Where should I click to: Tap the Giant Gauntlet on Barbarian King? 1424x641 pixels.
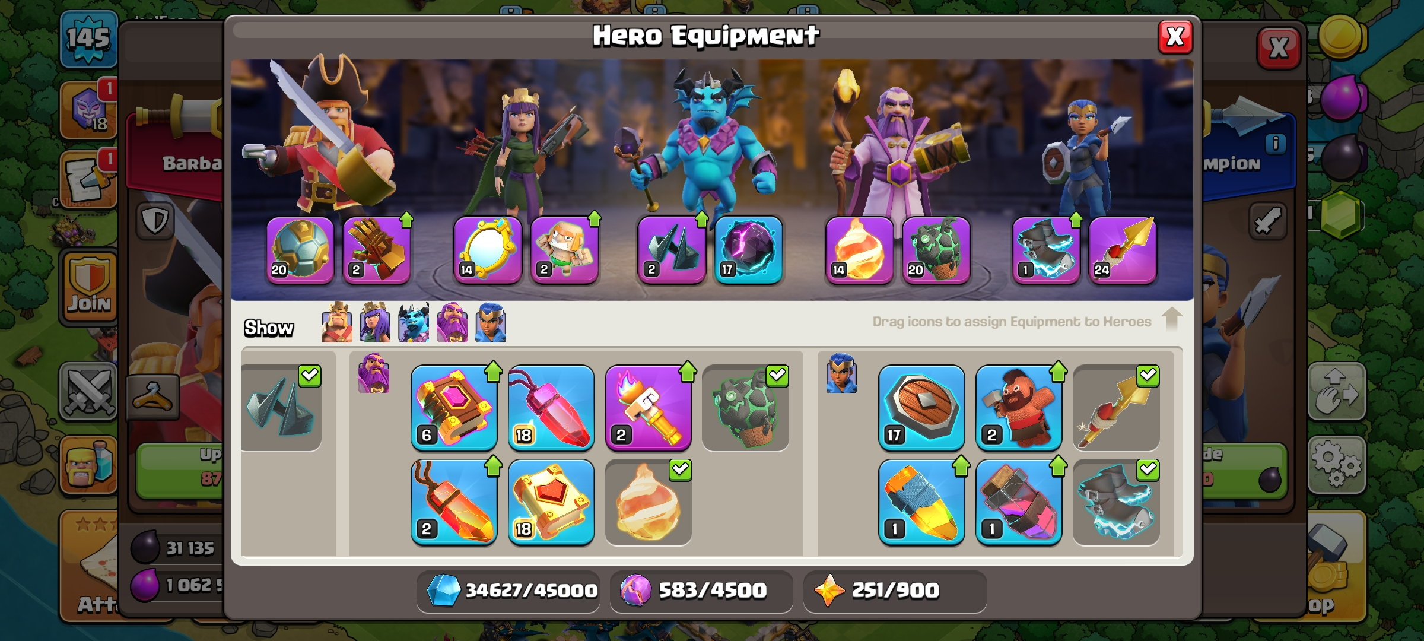[x=377, y=250]
